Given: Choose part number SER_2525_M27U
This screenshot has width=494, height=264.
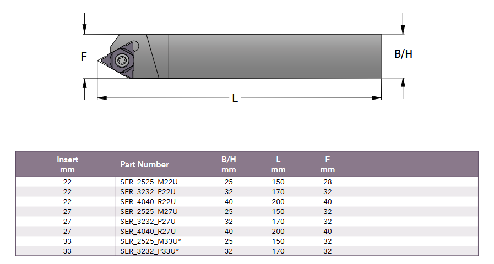Looking at the screenshot, I should 149,212.
